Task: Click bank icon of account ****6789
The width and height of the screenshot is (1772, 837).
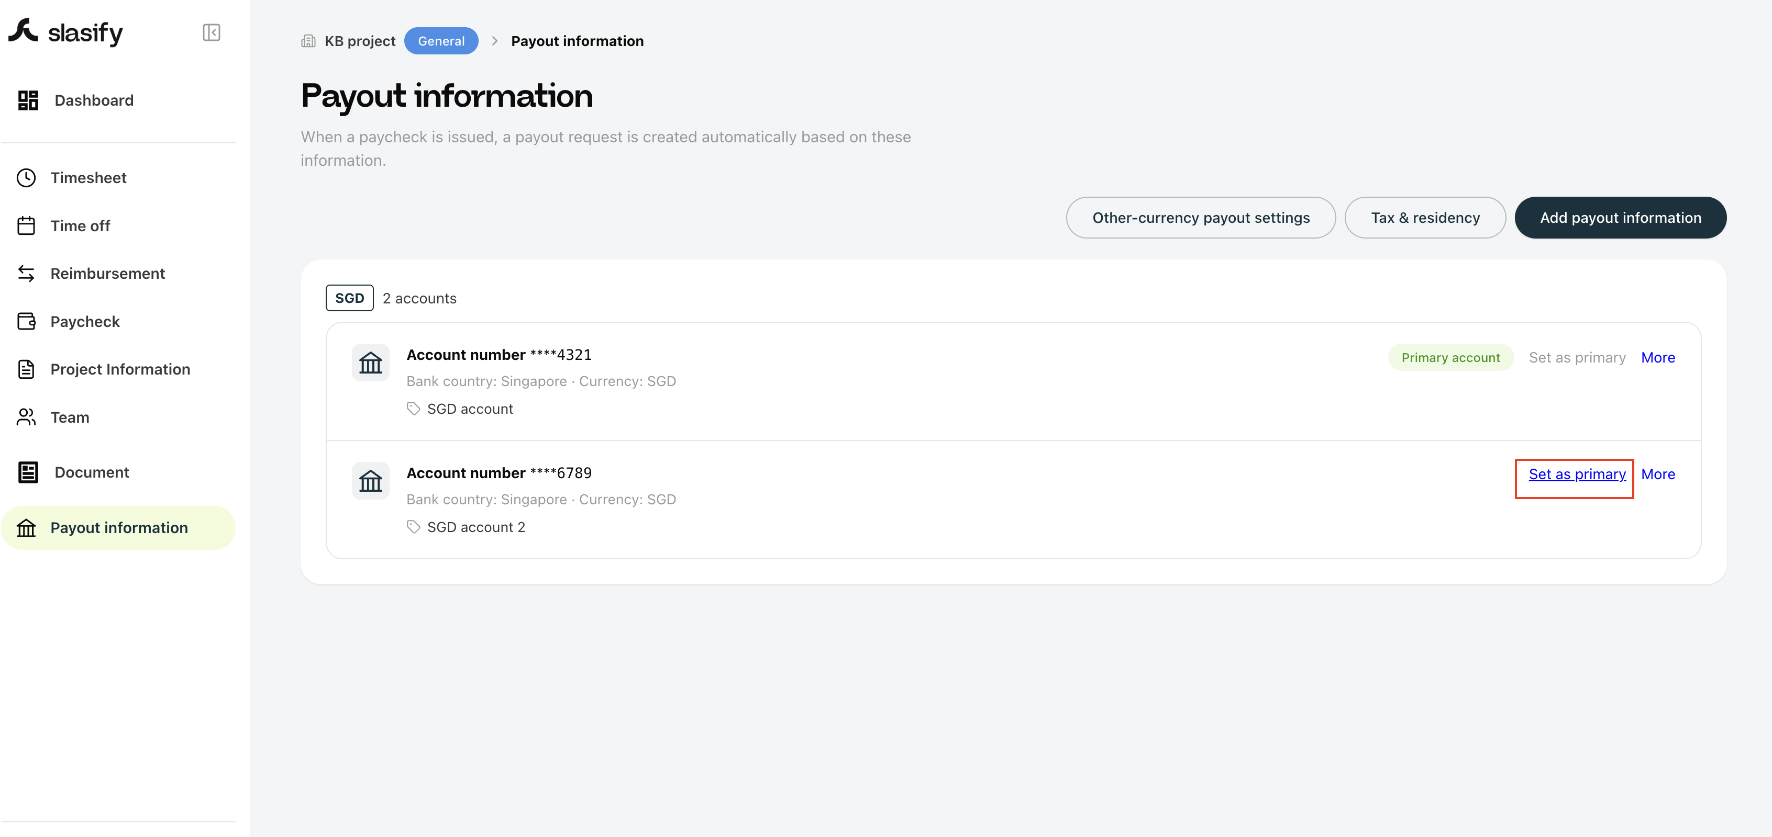Action: 371,480
